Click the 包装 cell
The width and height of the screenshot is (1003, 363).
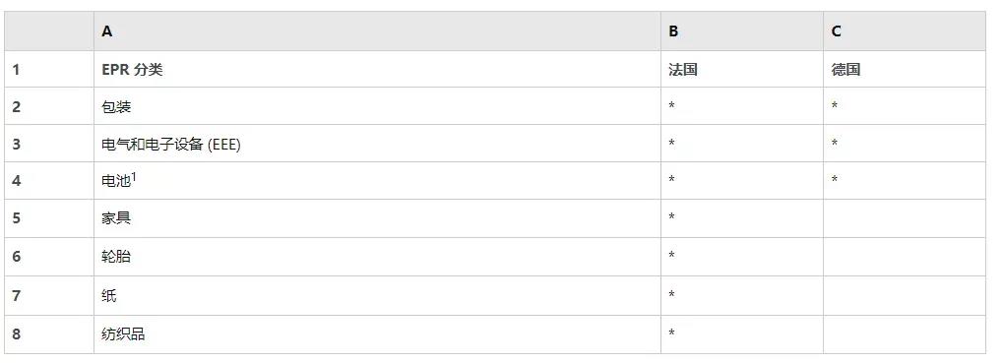(377, 106)
